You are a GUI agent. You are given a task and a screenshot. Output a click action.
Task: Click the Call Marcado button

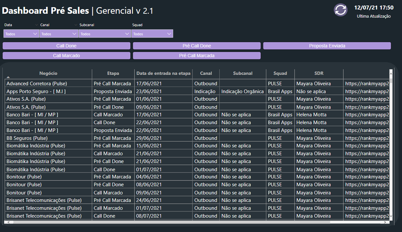(66, 56)
